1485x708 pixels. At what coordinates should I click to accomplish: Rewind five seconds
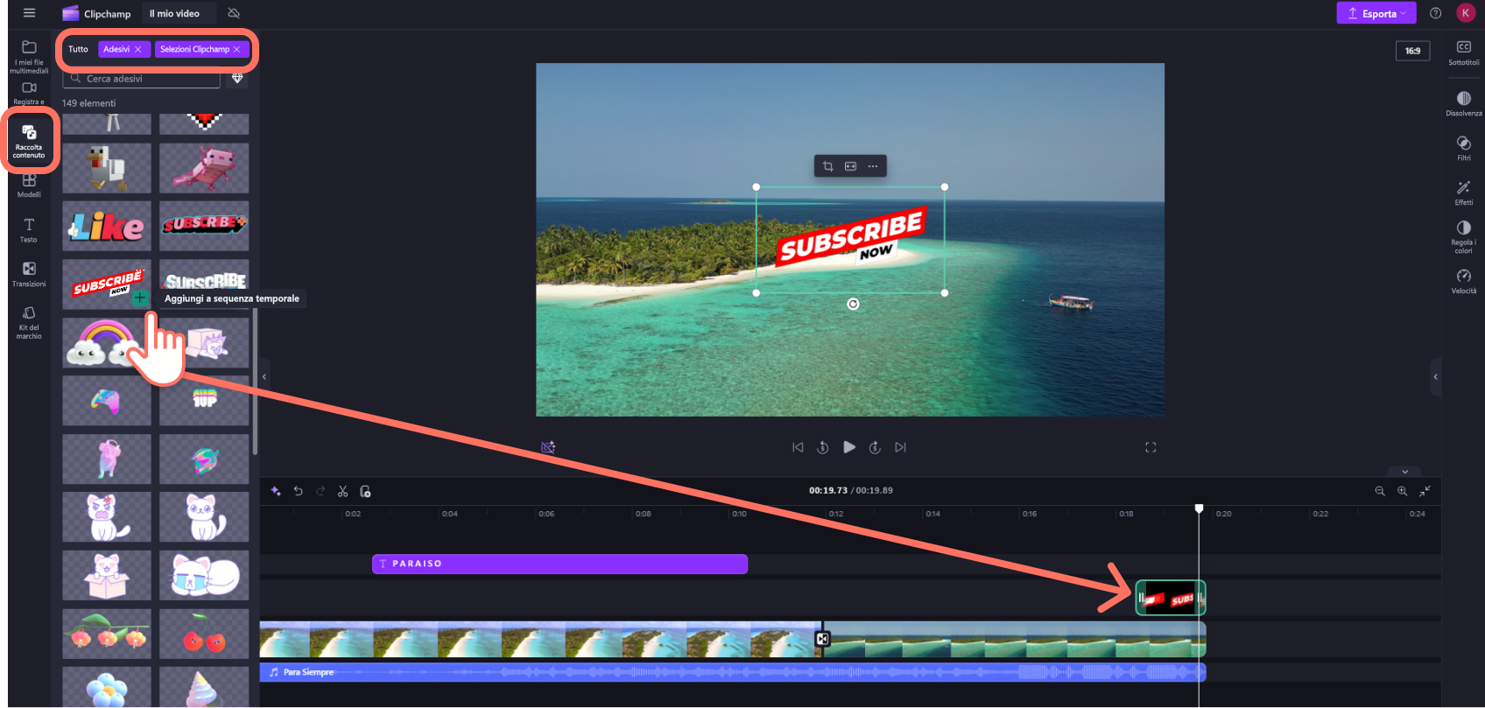[823, 447]
